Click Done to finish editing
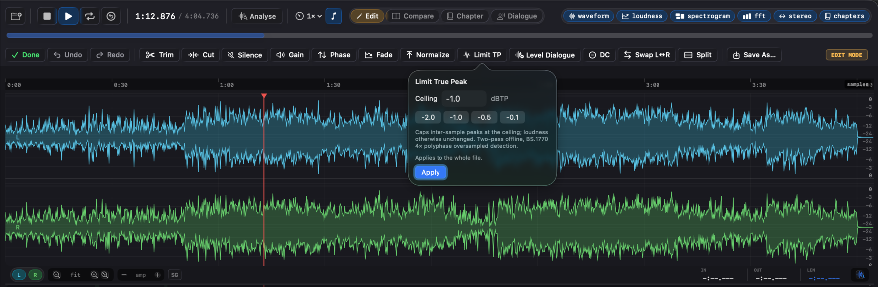Screen dimensions: 878x287 [26, 55]
